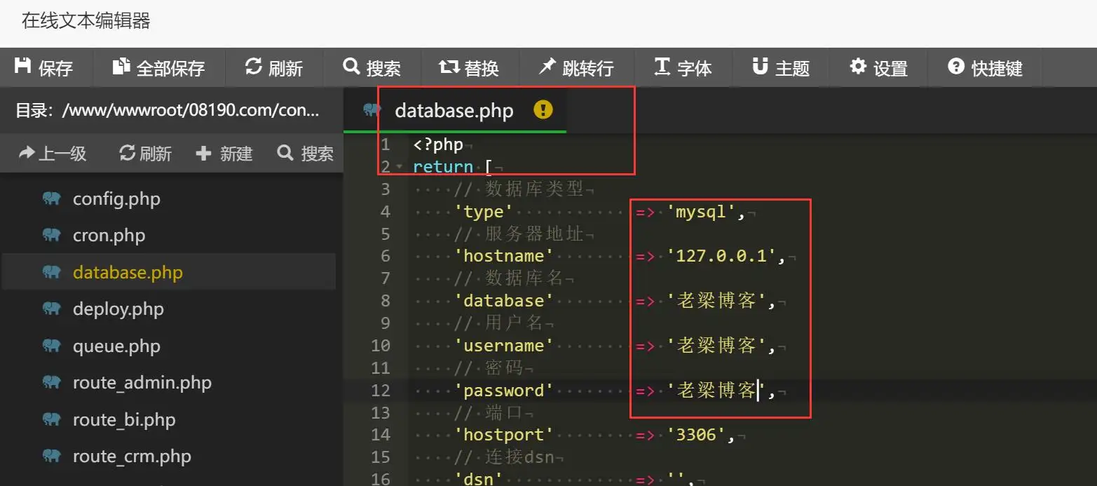The width and height of the screenshot is (1097, 486).
Task: Open route_bi.php in file list
Action: [x=124, y=419]
